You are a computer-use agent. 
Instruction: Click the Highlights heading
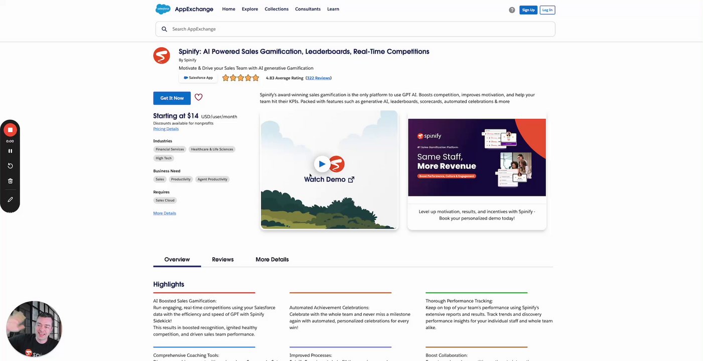point(169,284)
